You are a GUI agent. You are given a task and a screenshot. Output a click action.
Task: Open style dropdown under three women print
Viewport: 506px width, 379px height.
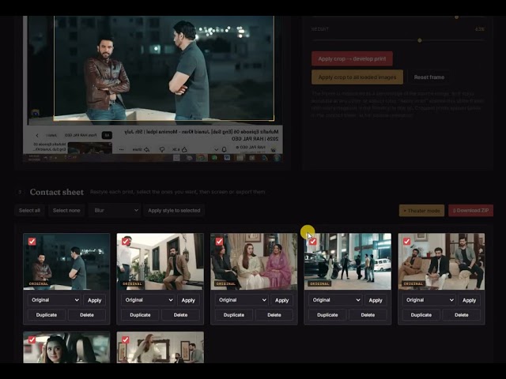242,300
